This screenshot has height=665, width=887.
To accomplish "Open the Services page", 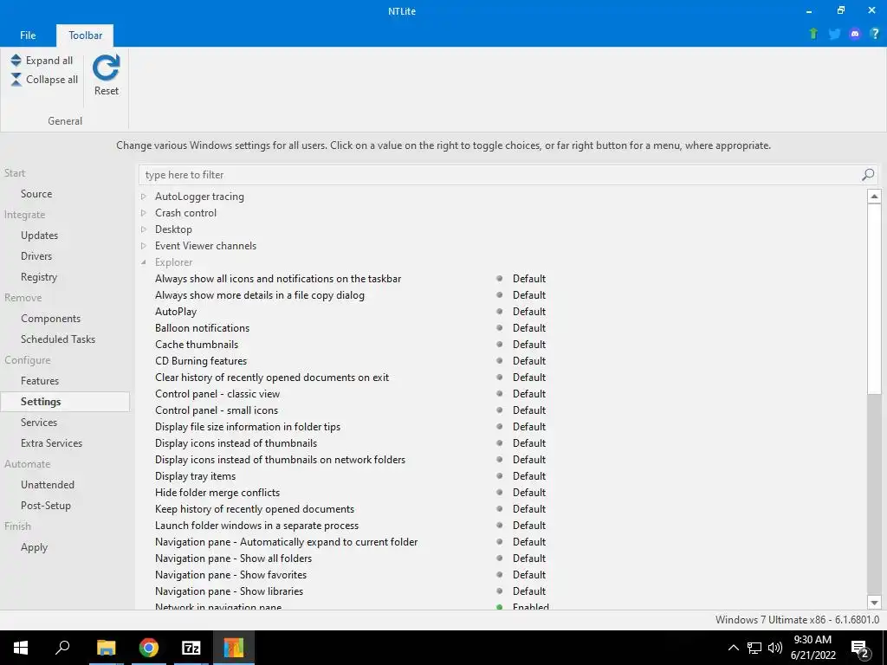I will click(38, 423).
